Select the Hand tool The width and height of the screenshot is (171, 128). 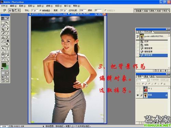tap(3, 59)
